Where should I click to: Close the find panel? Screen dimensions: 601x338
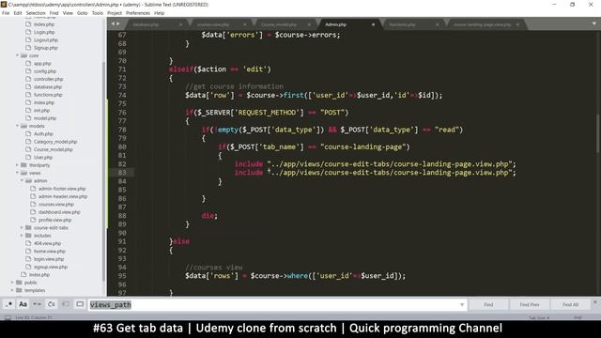[595, 302]
